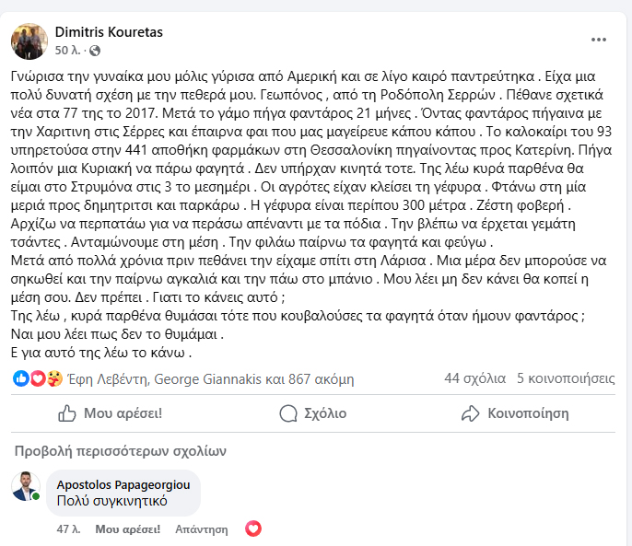Open Apostolos Papageorgiou profile name link
Image resolution: width=632 pixels, height=546 pixels.
tap(123, 483)
